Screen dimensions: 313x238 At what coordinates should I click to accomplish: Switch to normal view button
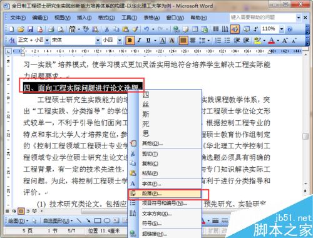[7, 211]
